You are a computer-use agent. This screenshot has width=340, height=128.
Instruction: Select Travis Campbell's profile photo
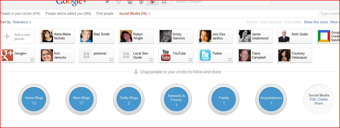pyautogui.click(x=245, y=55)
